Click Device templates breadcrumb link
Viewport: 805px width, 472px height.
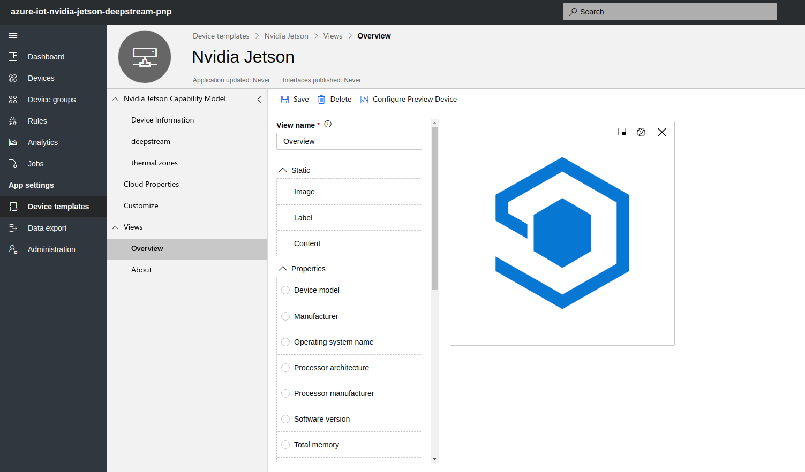point(221,36)
